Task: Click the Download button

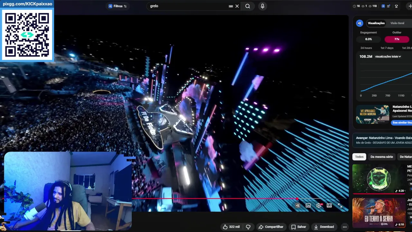Action: point(324,227)
